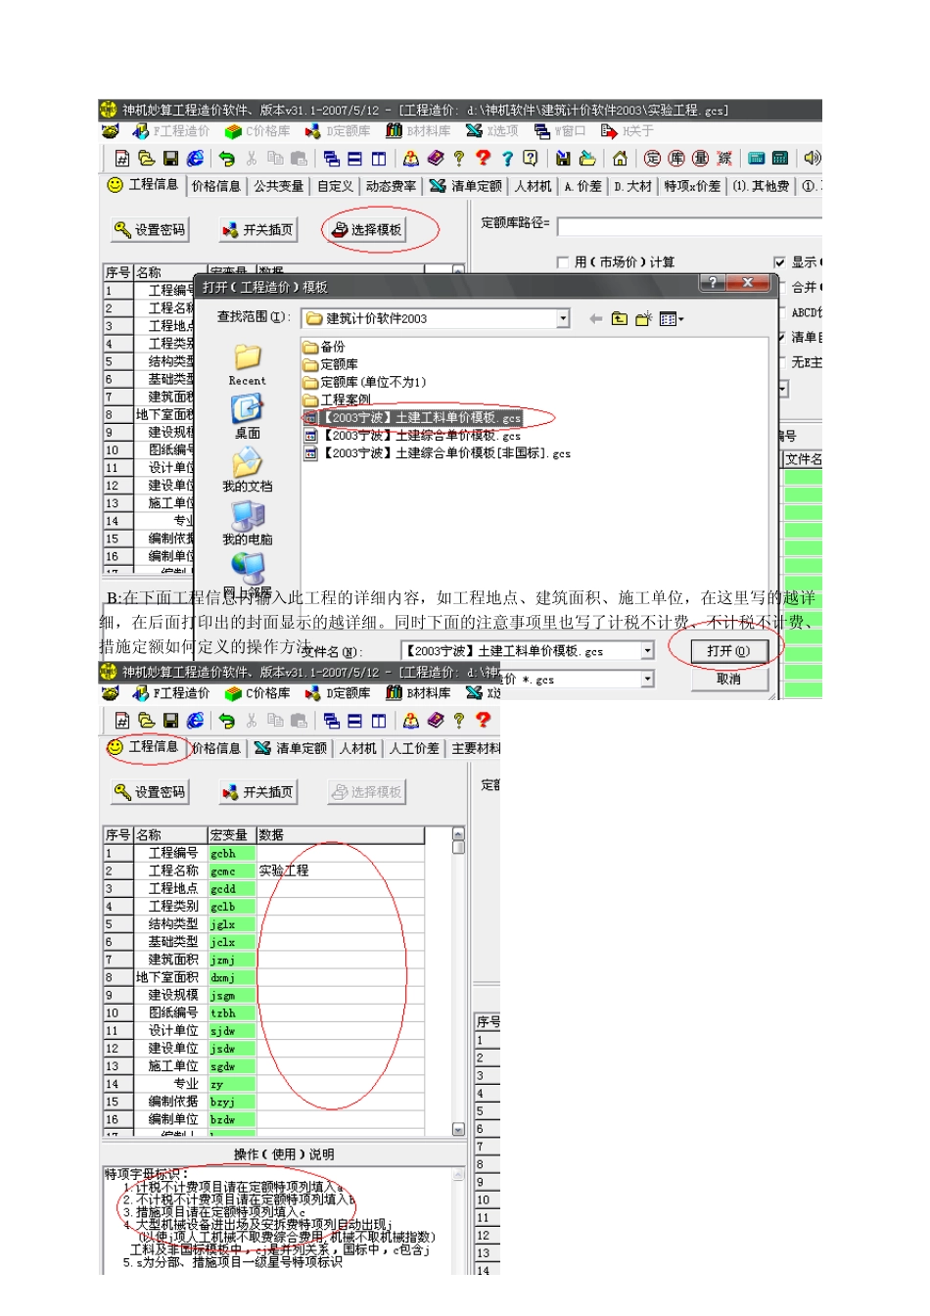Click the 实验工程 data cell in lower table
Viewport: 930px width, 1316px height.
340,870
